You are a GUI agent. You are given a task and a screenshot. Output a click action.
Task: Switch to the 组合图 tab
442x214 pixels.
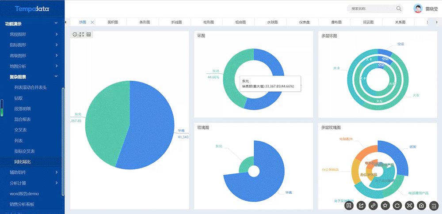pos(240,22)
